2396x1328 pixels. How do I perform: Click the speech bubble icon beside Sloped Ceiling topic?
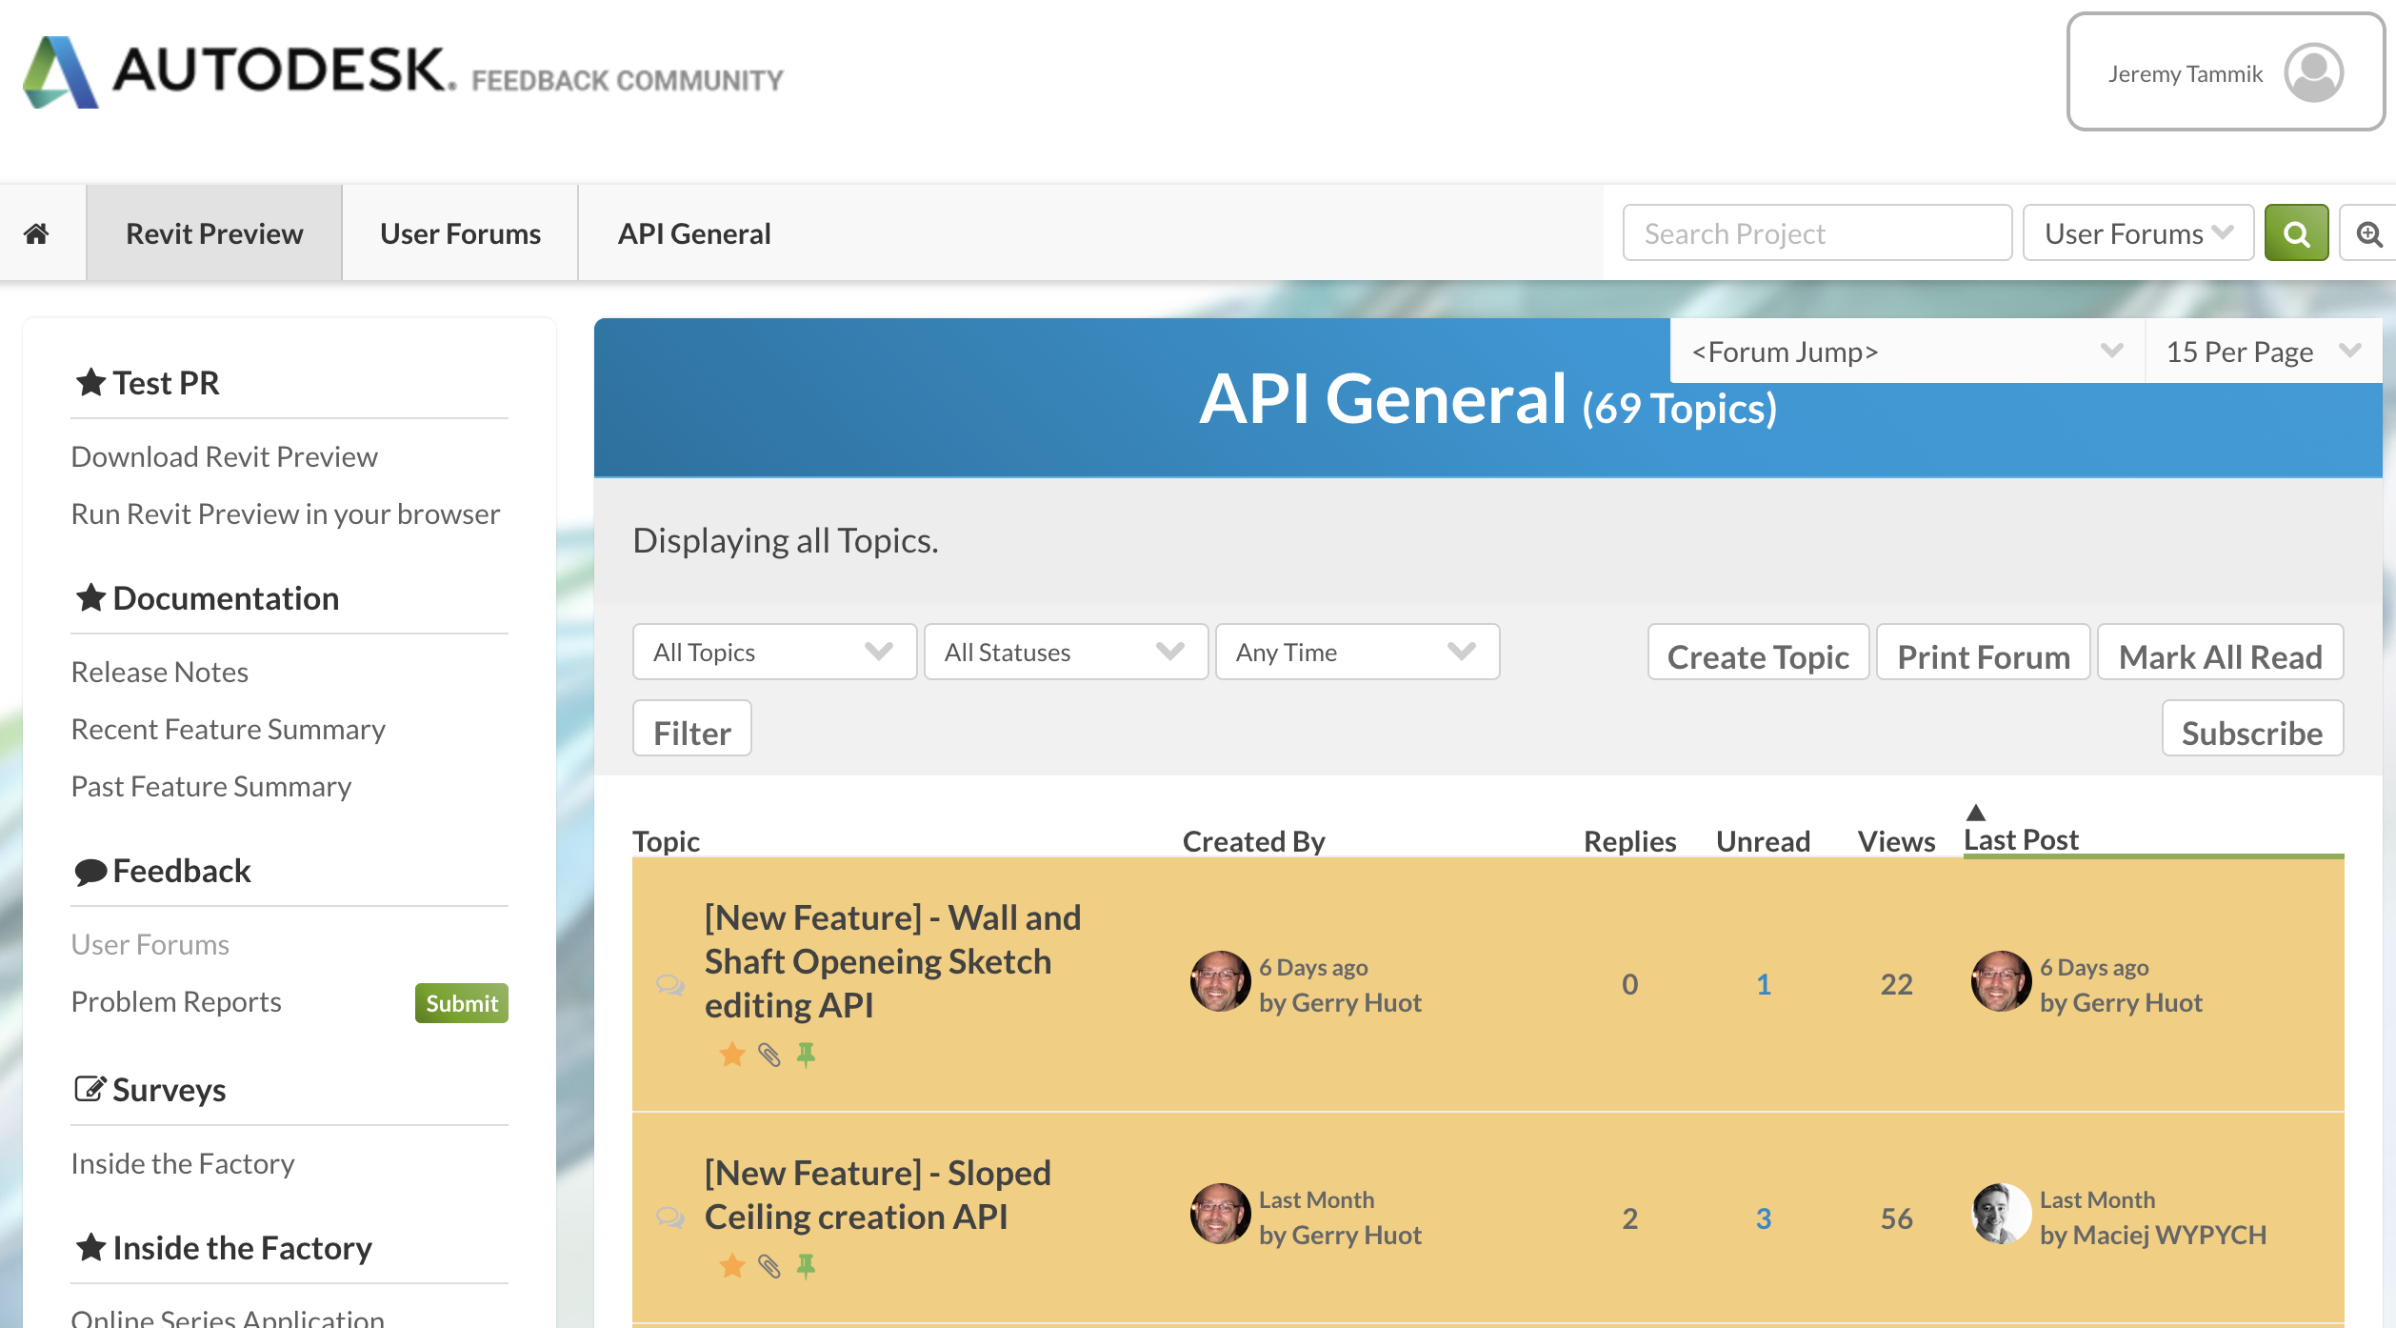(670, 1217)
